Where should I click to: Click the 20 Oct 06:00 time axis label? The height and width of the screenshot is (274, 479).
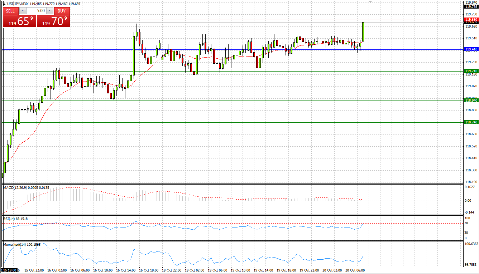[355, 270]
